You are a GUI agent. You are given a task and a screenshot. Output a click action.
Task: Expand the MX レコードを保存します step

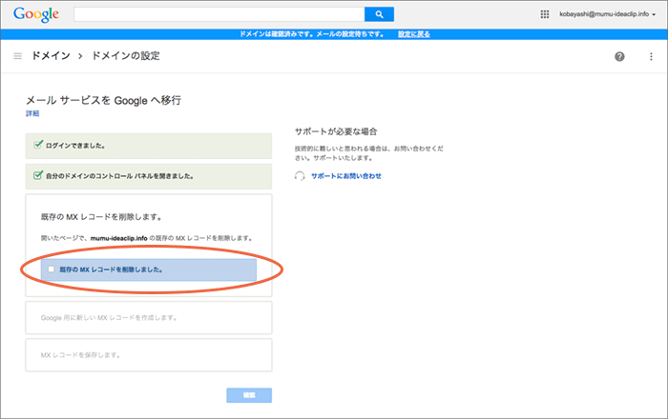149,355
